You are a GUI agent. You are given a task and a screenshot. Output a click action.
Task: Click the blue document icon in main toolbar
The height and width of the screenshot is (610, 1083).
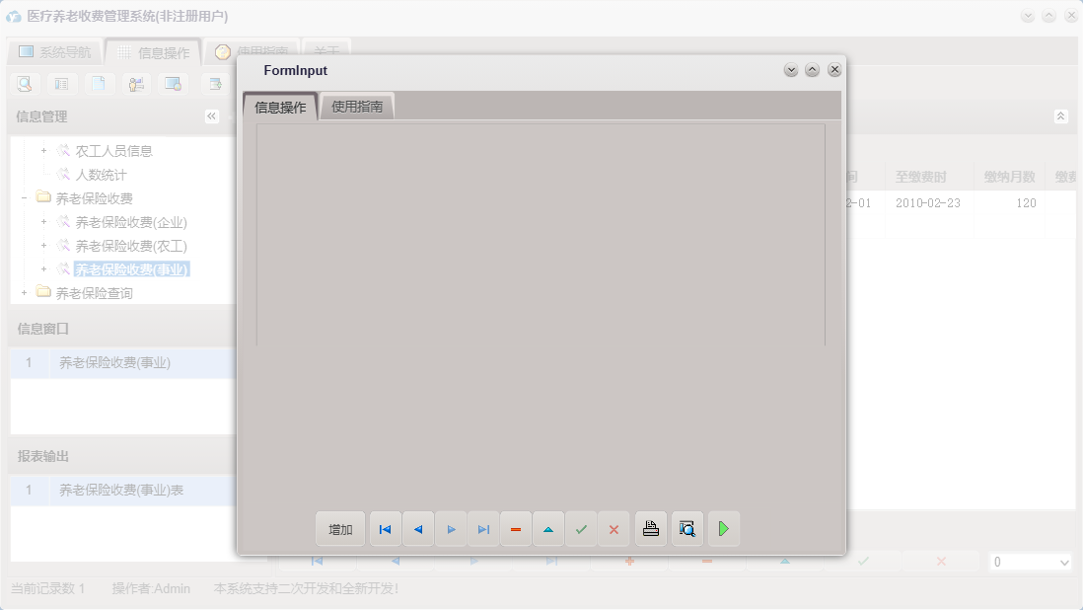(x=99, y=84)
